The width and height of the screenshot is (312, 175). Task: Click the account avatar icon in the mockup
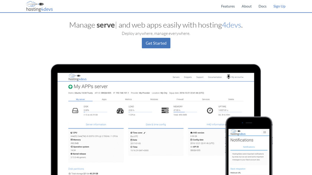(228, 77)
